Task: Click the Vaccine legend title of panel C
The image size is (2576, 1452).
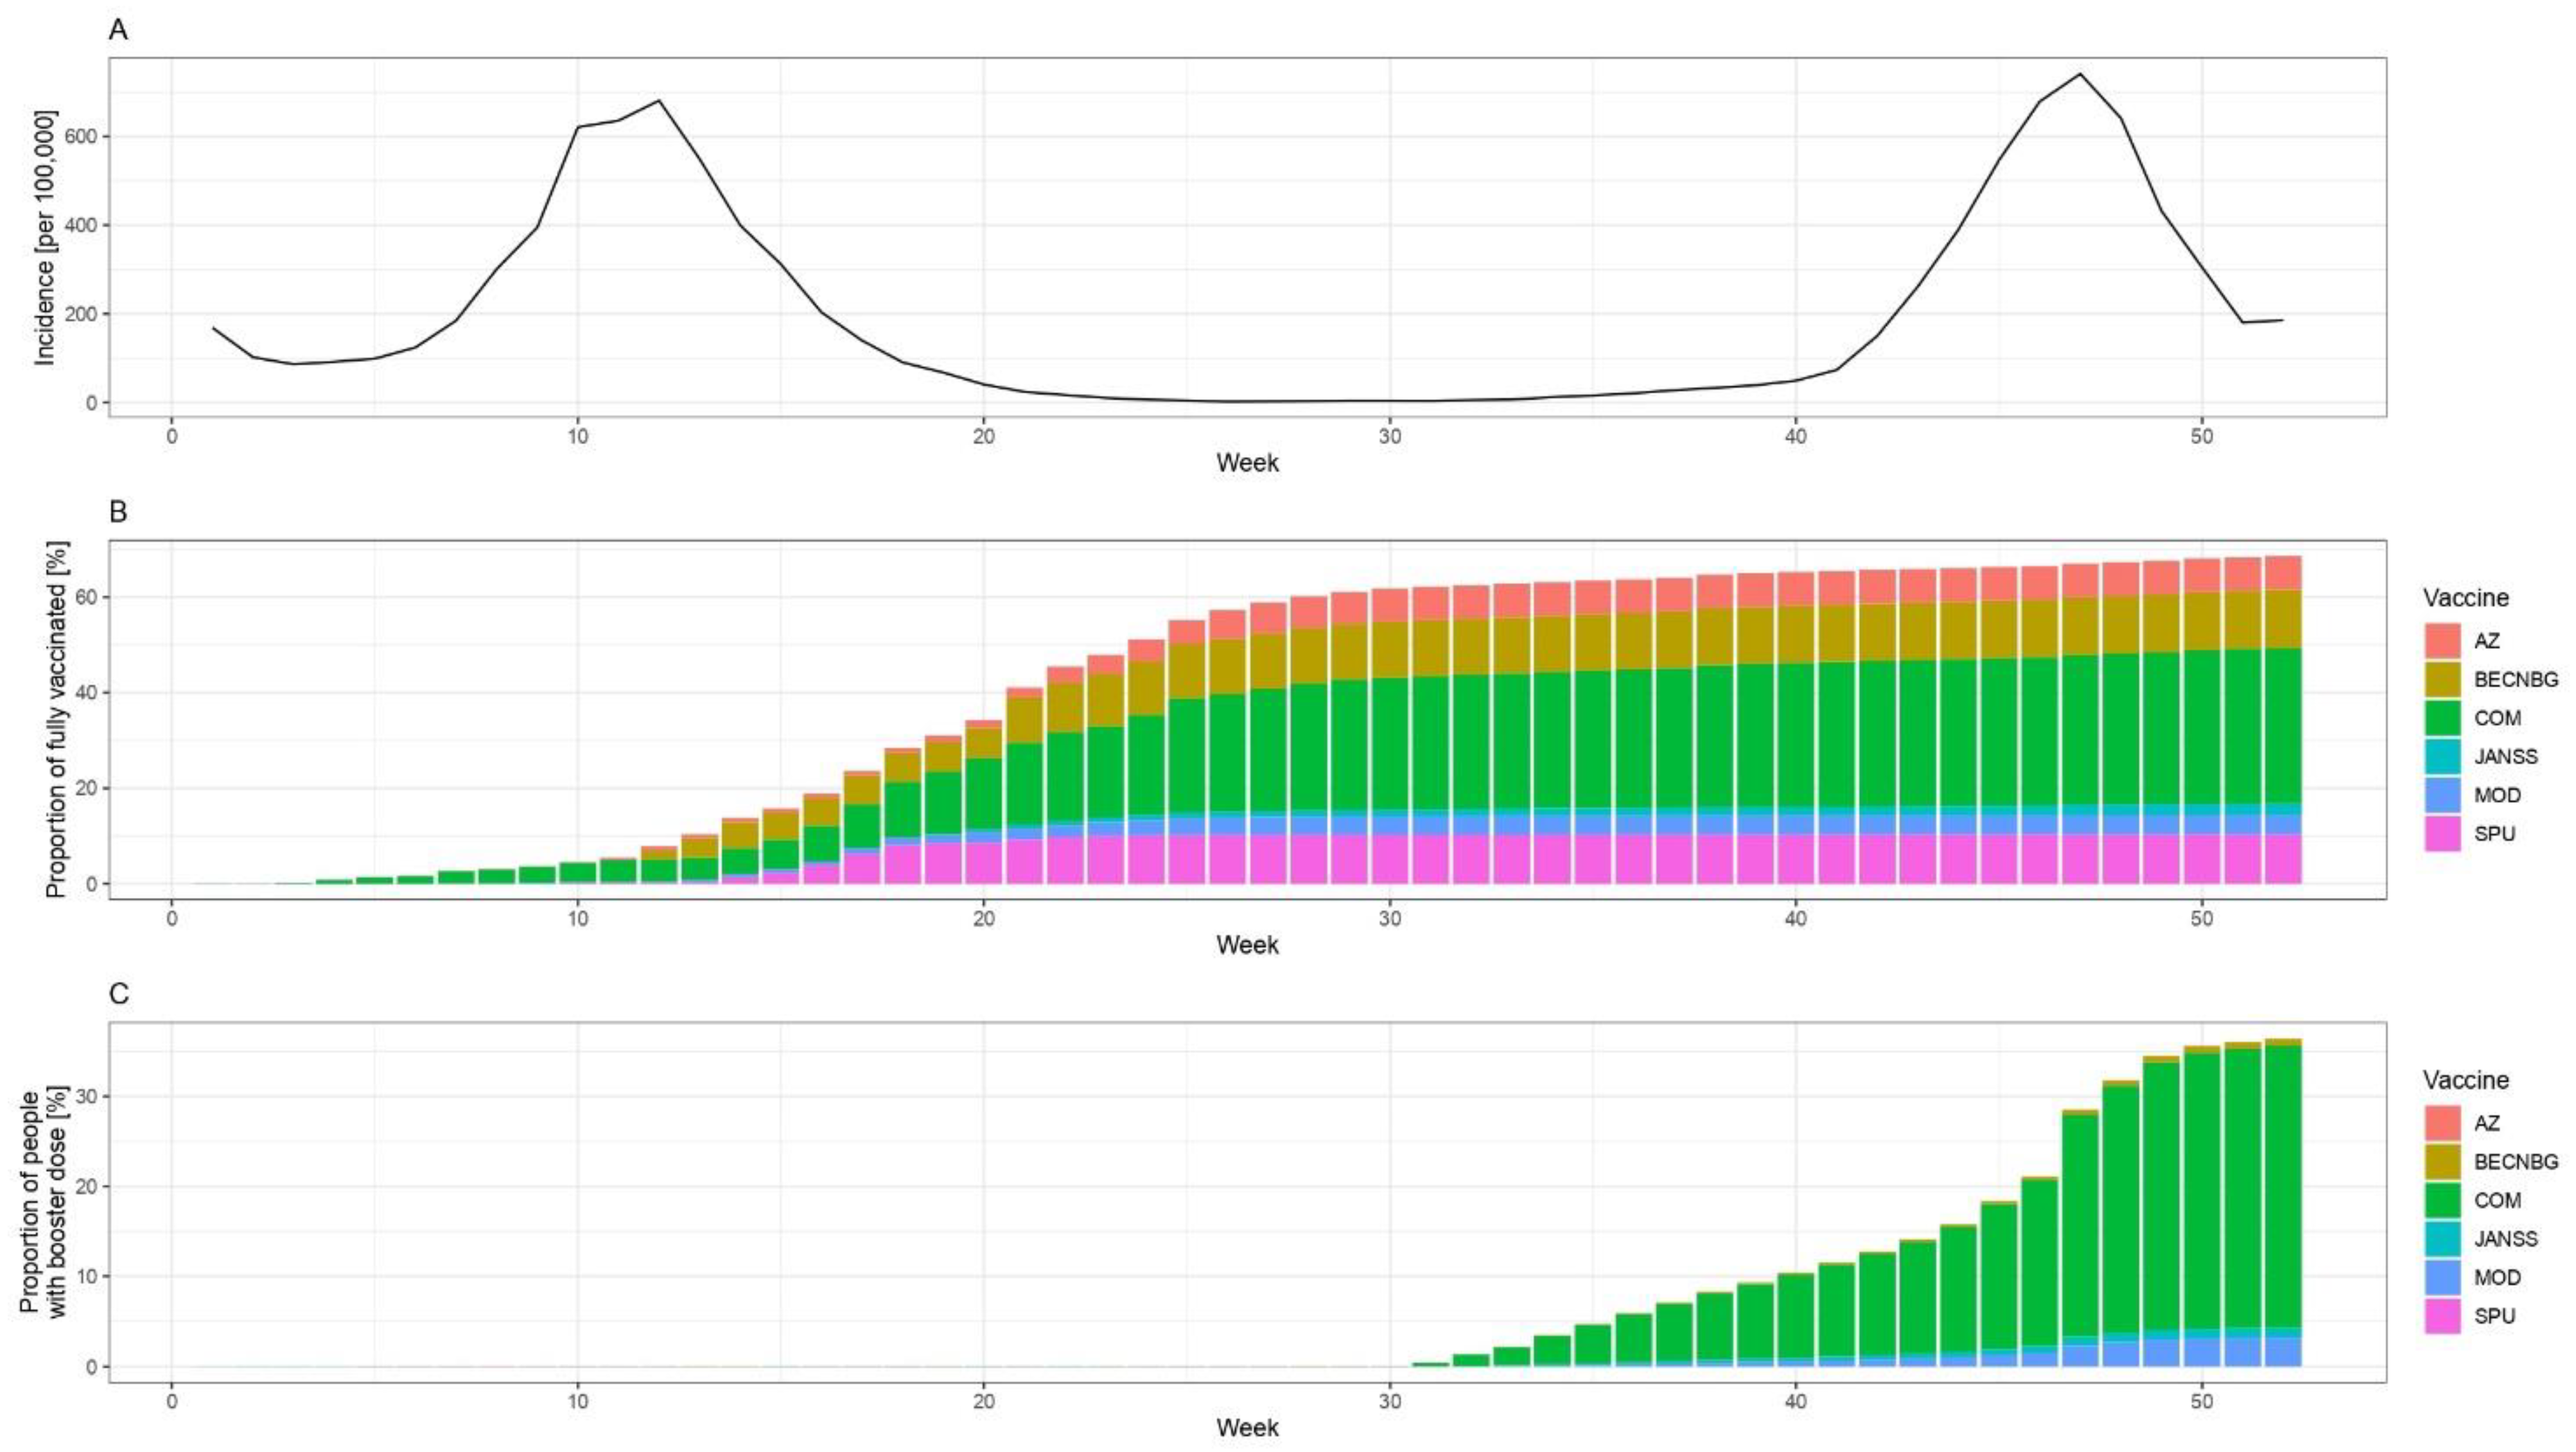Action: coord(2466,1080)
